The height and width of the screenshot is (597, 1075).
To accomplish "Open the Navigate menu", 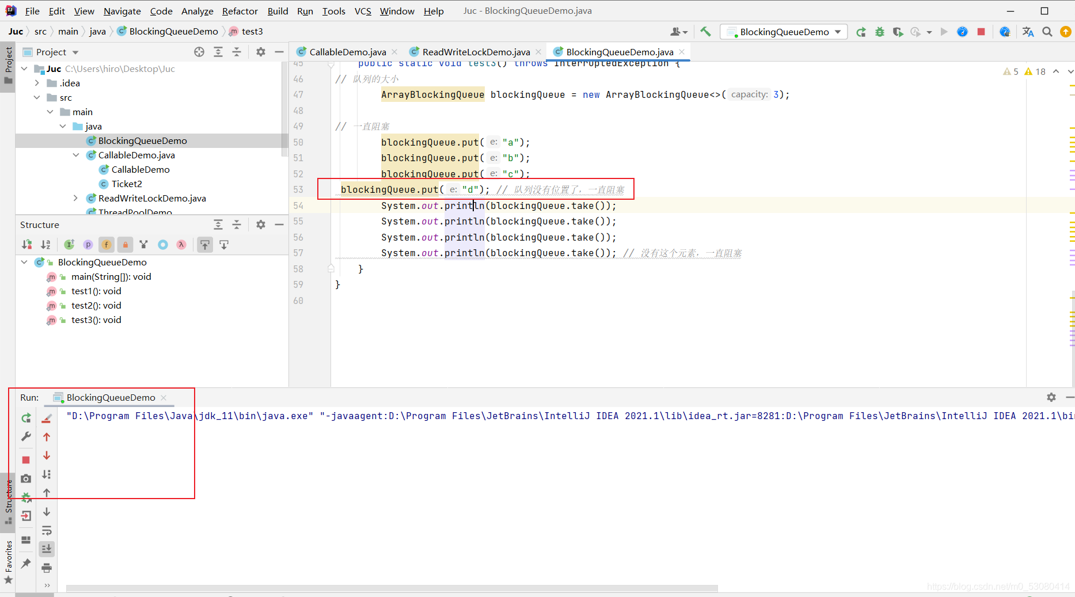I will 122,11.
